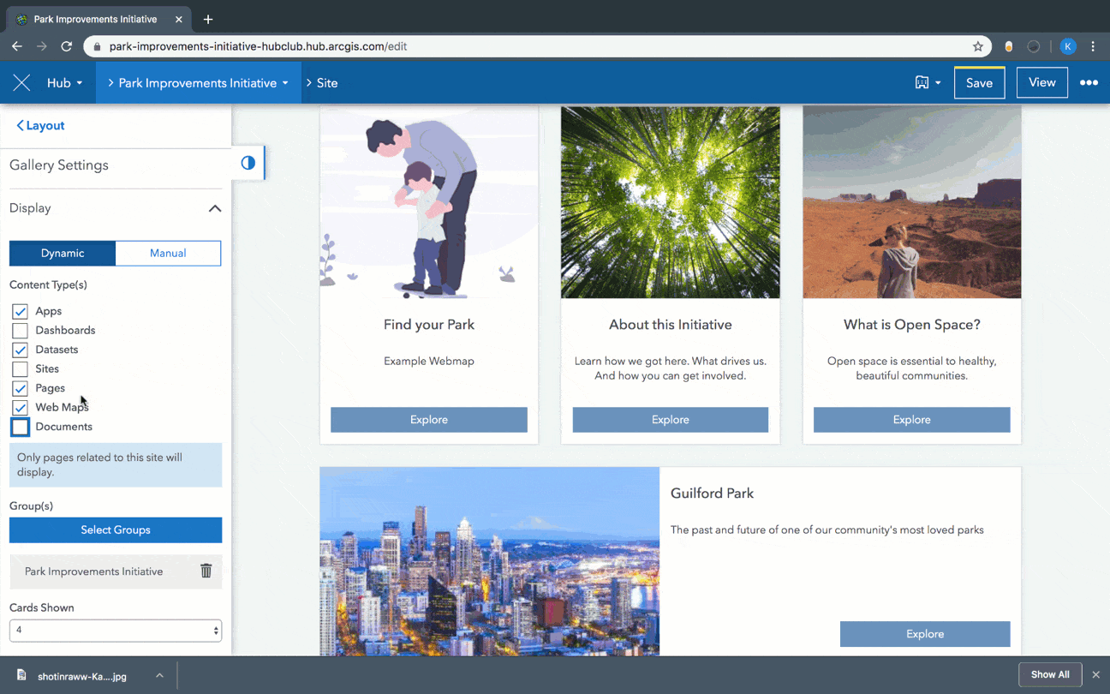Open the Cards Shown dropdown
This screenshot has width=1110, height=694.
pos(116,631)
